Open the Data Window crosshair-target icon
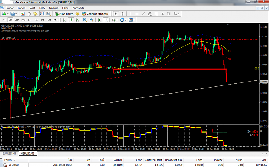This screenshot has height=167, width=269. [29, 14]
